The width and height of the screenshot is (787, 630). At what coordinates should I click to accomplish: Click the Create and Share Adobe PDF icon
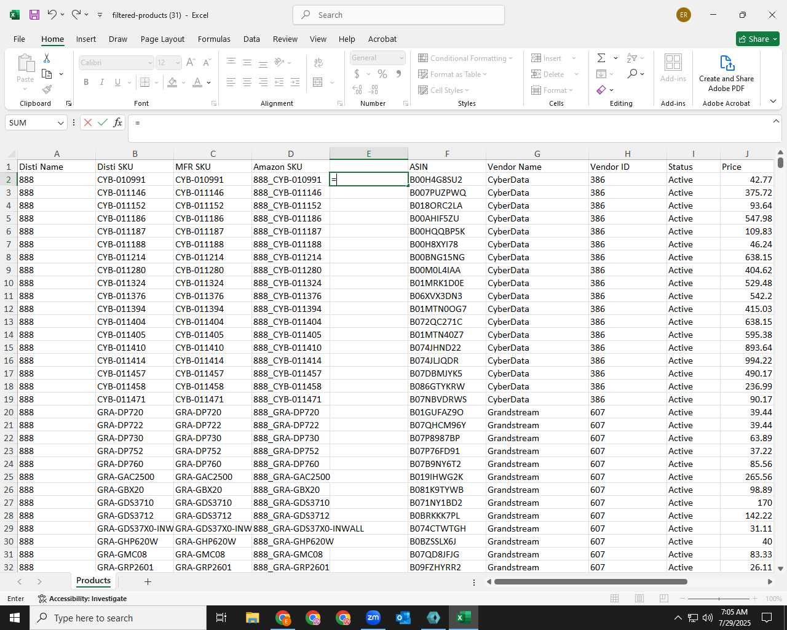(x=727, y=63)
